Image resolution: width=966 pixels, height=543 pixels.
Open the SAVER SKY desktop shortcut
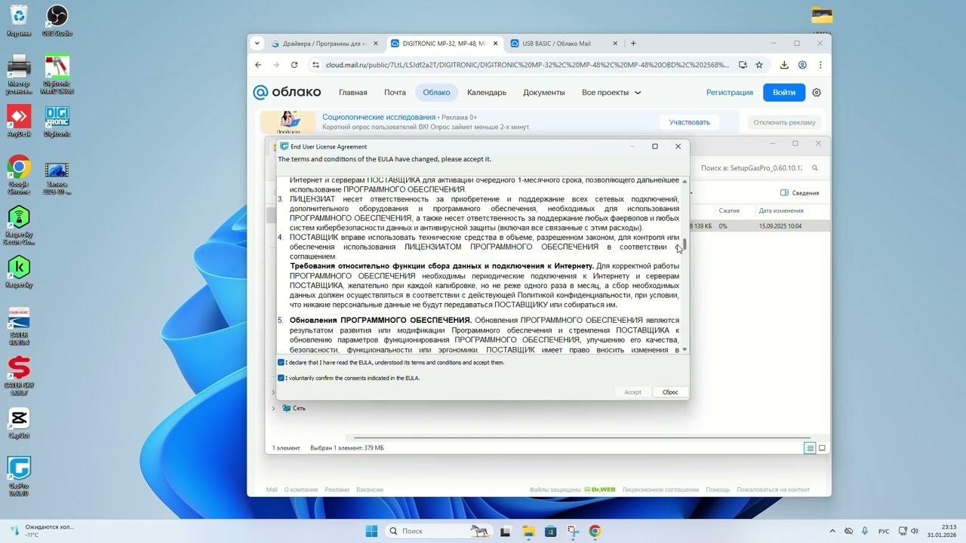19,376
